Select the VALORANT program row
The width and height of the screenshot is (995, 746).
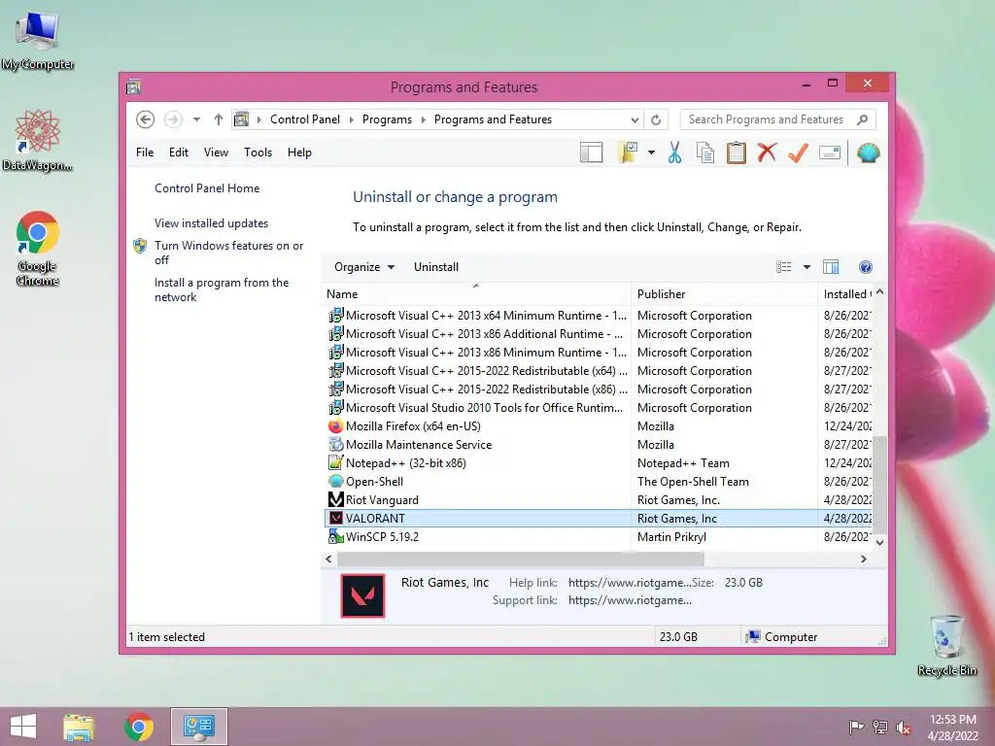tap(599, 519)
